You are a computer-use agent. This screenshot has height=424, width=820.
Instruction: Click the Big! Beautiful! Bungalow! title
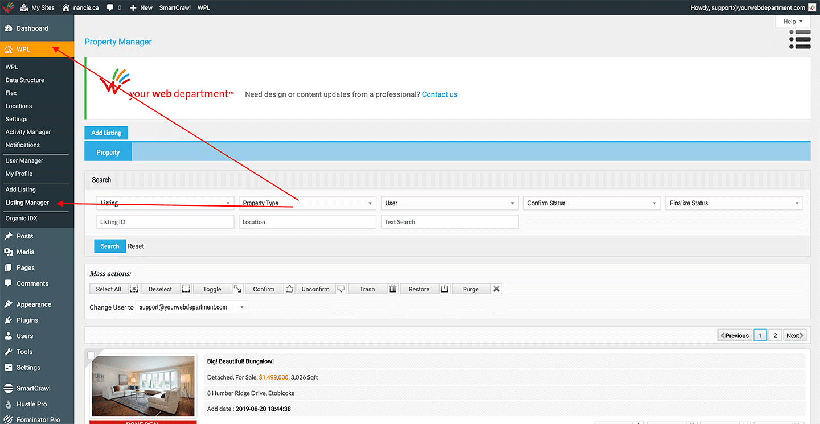click(x=240, y=361)
